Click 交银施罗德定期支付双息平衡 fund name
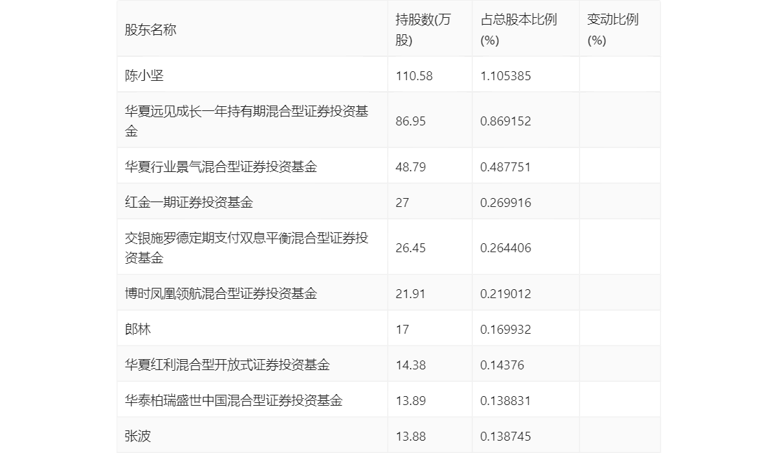 [246, 248]
